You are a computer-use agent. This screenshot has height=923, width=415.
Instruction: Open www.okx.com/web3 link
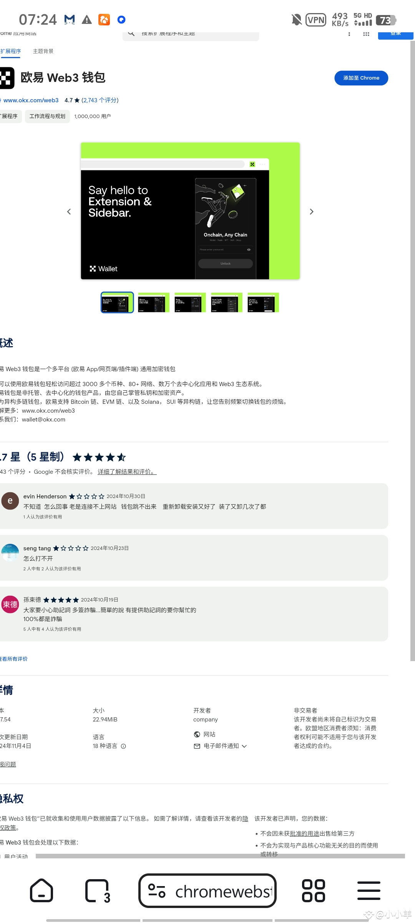coord(31,100)
